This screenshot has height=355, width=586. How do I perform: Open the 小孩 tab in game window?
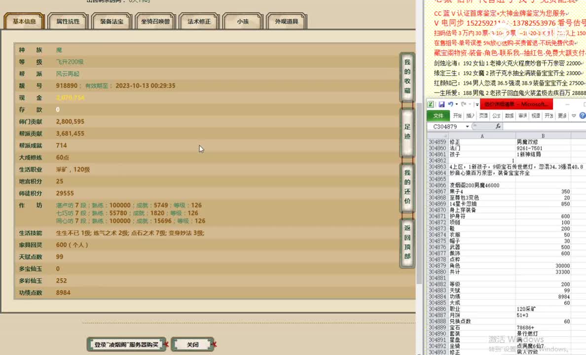(x=244, y=22)
